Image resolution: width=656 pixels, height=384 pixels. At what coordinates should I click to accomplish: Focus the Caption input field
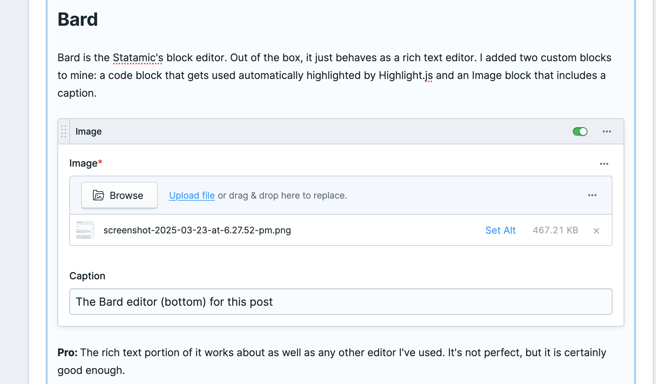pos(341,302)
